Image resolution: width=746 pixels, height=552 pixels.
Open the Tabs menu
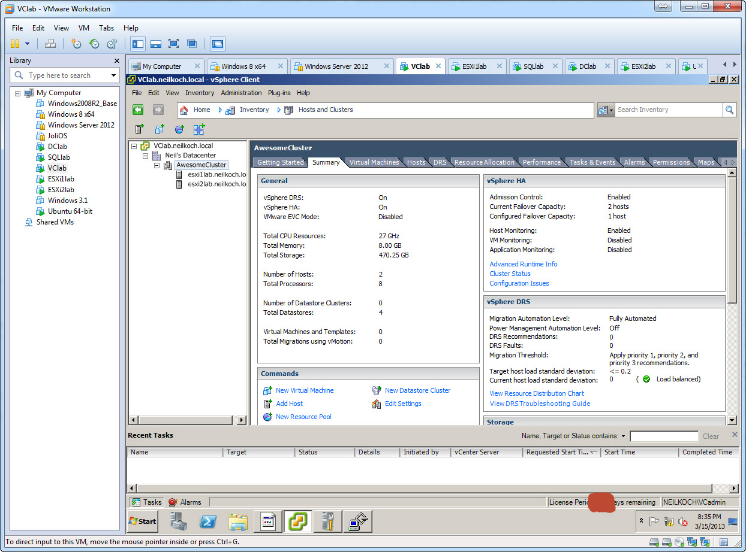click(106, 28)
